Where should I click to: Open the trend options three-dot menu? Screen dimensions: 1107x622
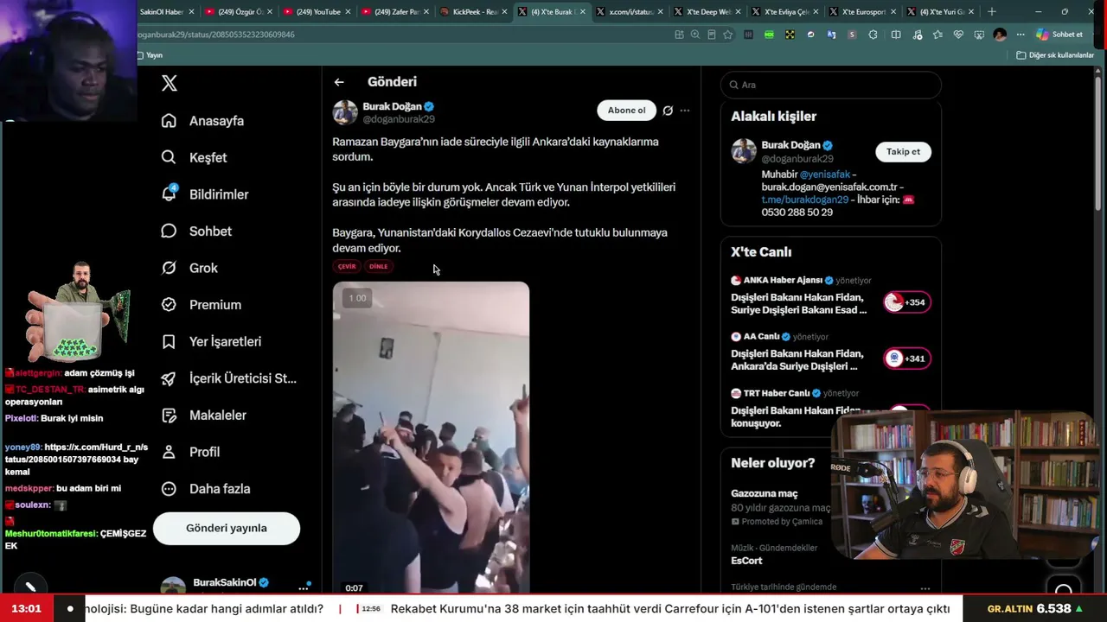(x=925, y=587)
